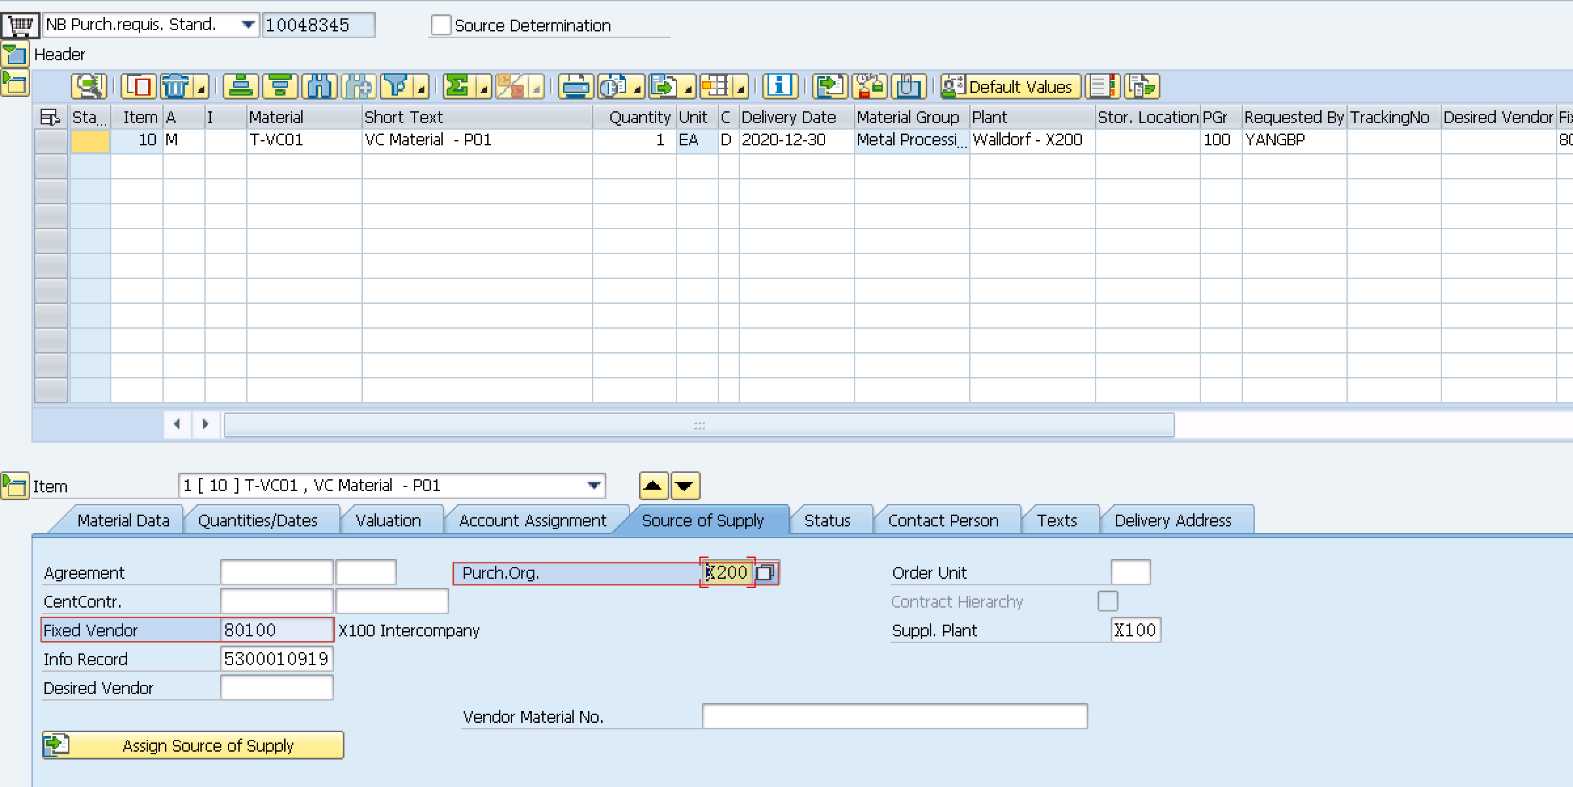Screen dimensions: 1573x787
Task: Select the item details magnifying glass icon
Action: 90,86
